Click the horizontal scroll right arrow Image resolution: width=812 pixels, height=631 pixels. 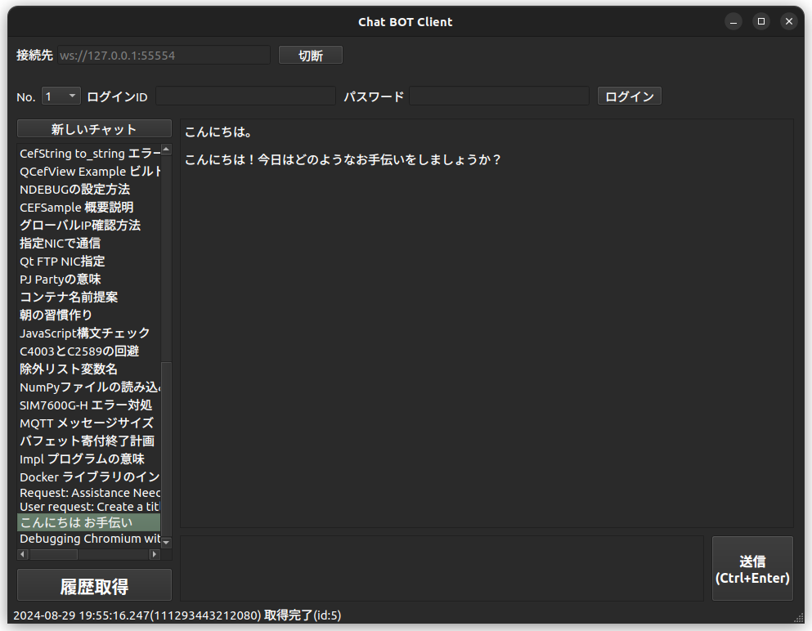(154, 554)
